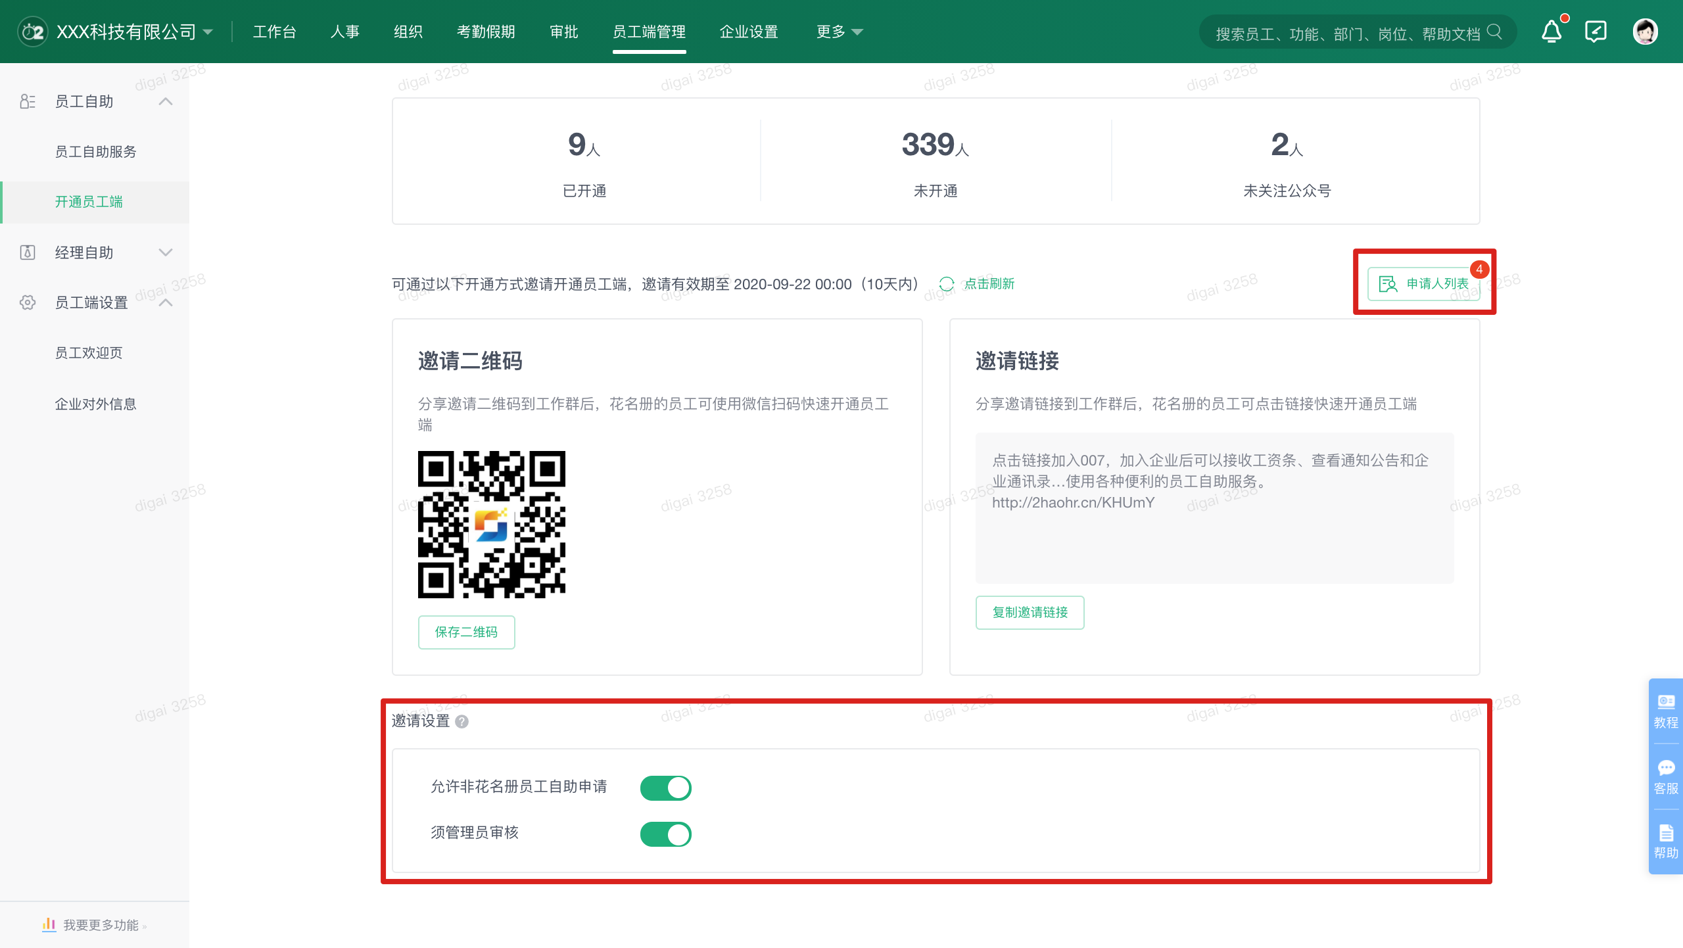Open the 更多 dropdown menu
The image size is (1683, 948).
840,32
